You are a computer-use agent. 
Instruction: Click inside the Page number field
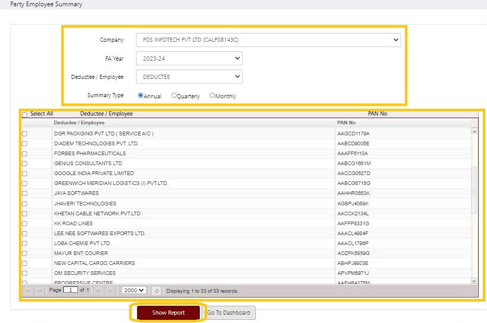point(71,291)
